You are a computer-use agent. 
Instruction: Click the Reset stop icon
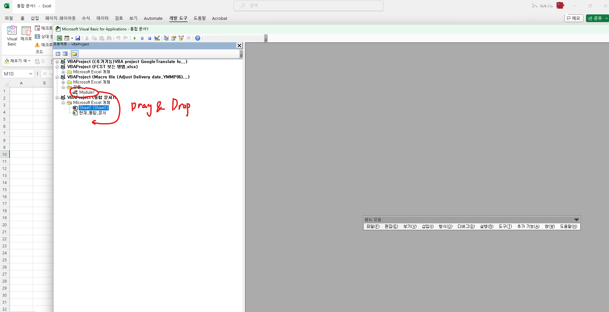149,38
